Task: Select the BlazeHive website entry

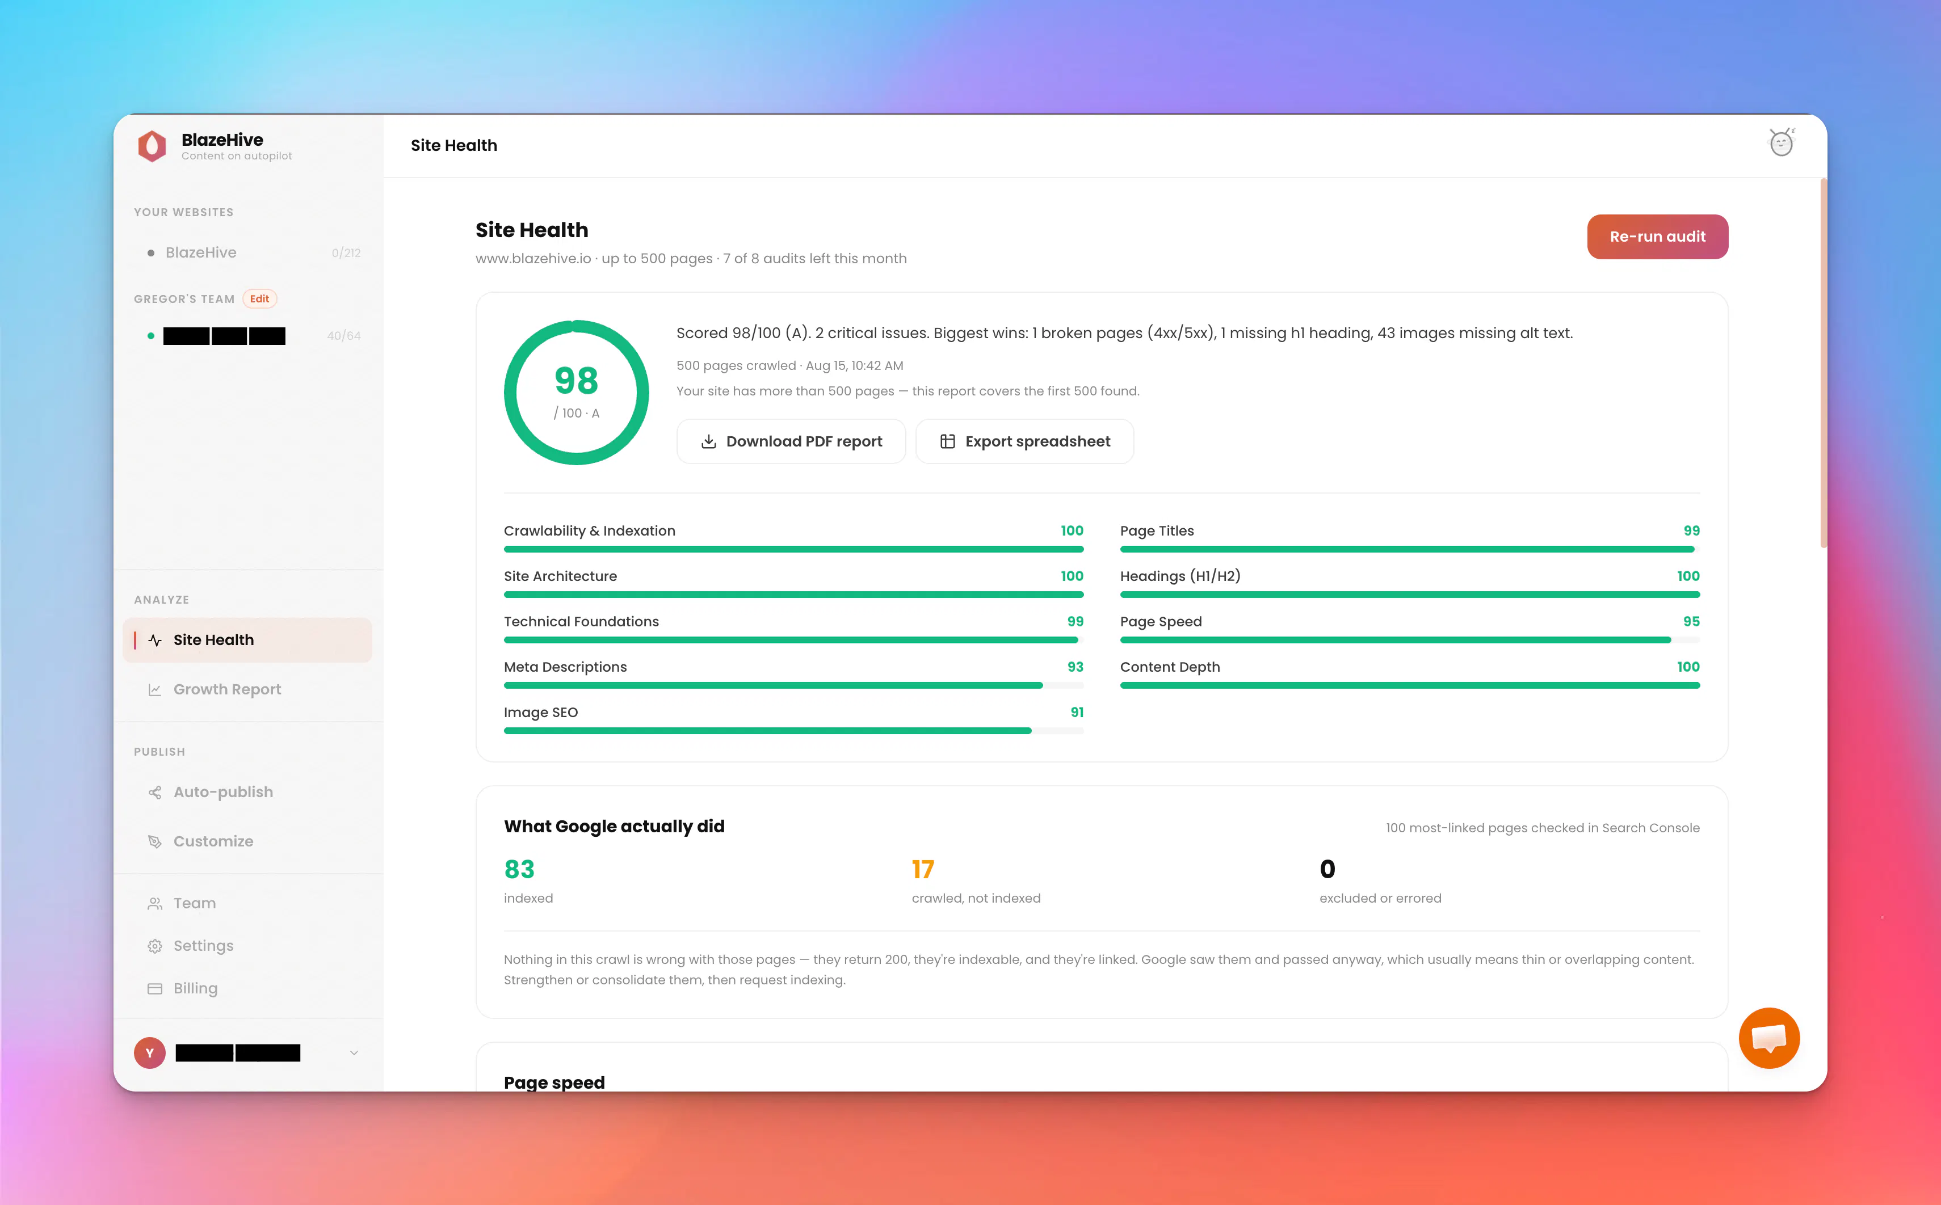Action: pyautogui.click(x=247, y=252)
